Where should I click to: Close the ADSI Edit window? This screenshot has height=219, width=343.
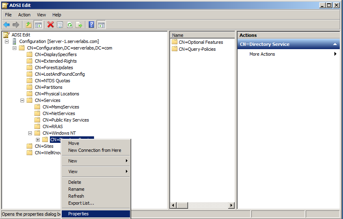(x=336, y=5)
